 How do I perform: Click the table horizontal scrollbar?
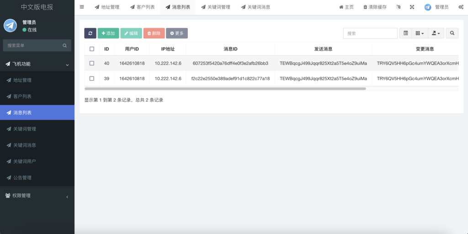pyautogui.click(x=225, y=88)
